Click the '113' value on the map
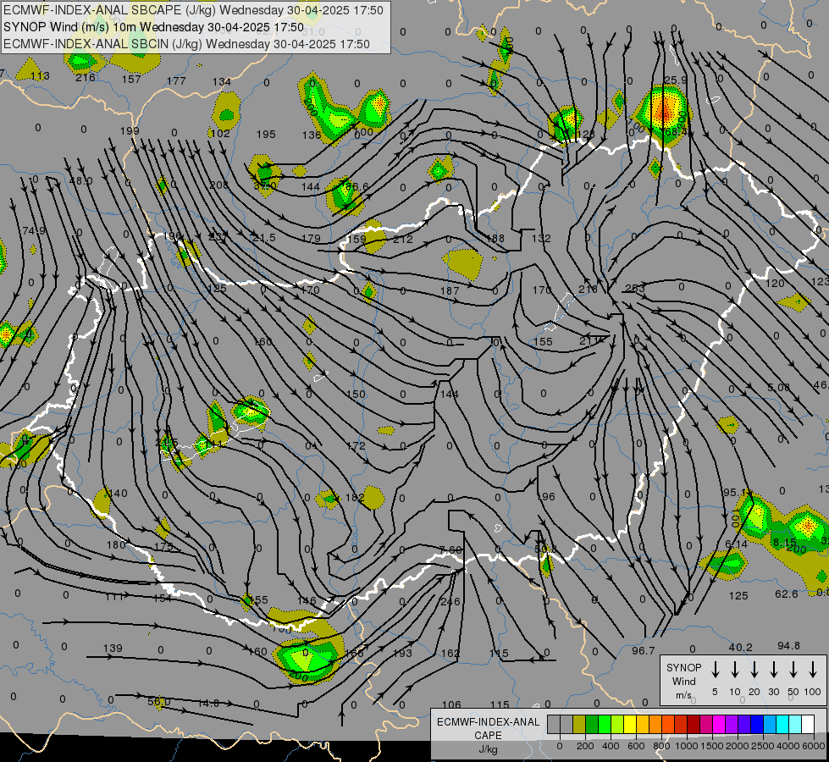The image size is (829, 762). (40, 76)
